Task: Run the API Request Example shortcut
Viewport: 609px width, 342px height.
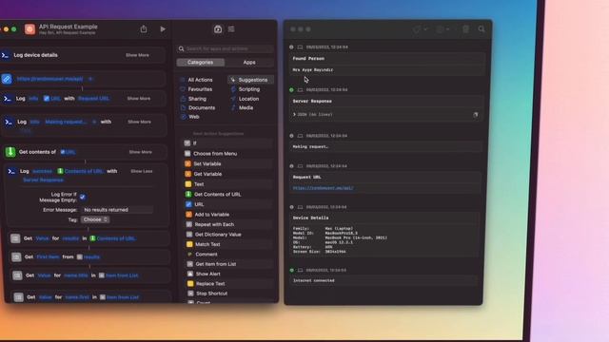Action: point(163,29)
